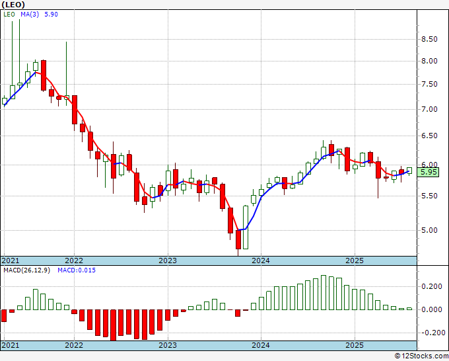Click the 2025 label on MACD axis
Image resolution: width=449 pixels, height=361 pixels.
coord(355,345)
